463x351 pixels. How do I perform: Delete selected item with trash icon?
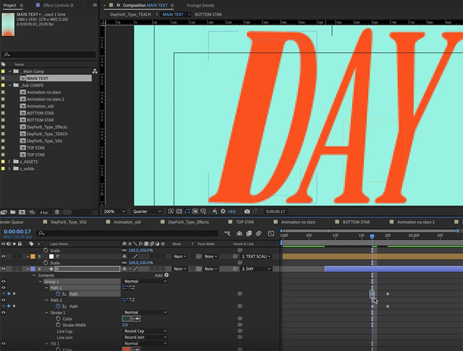tap(57, 212)
